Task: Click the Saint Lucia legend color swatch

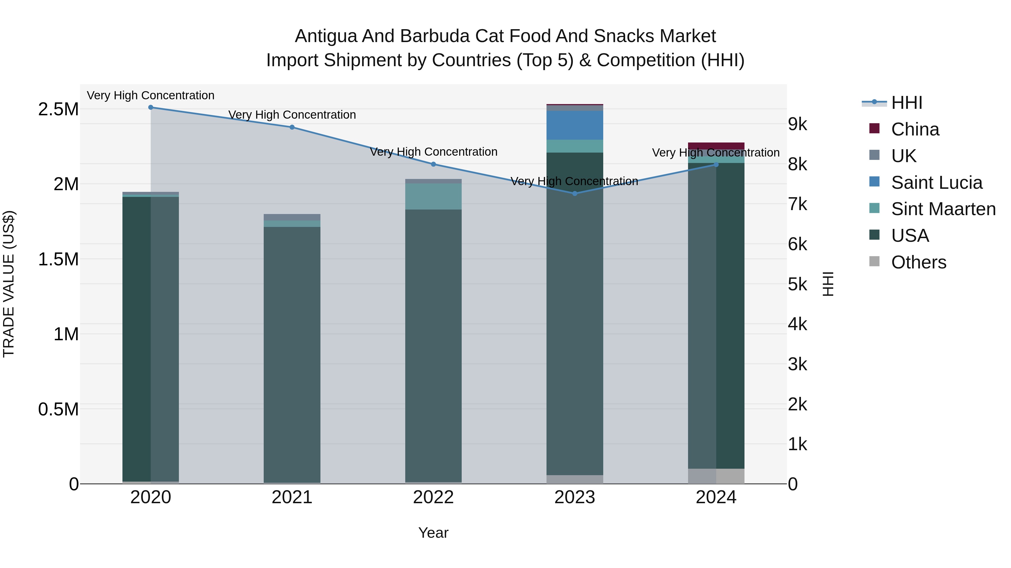Action: pos(875,181)
